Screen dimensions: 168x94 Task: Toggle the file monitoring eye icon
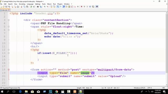pos(78,7)
